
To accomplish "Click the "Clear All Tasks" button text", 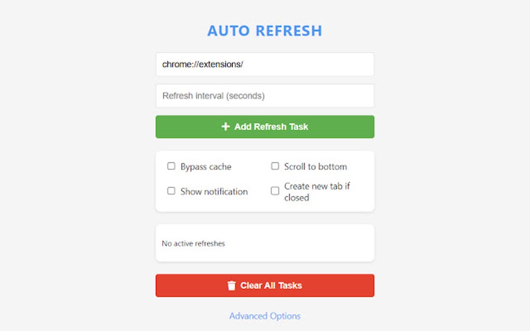I will click(x=271, y=285).
